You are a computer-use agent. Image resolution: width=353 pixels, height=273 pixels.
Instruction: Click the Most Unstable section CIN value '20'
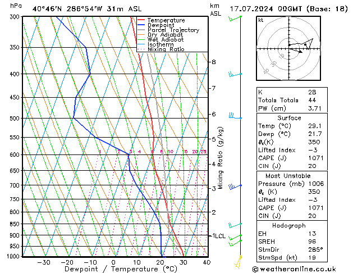[312, 216]
